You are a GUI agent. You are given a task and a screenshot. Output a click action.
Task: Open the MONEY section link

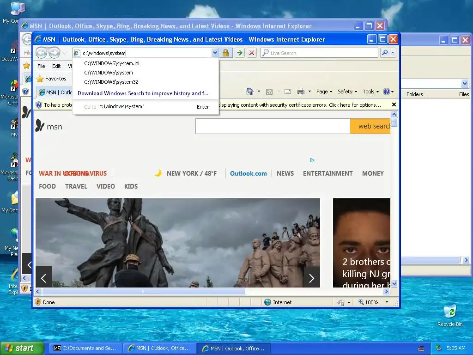click(373, 174)
